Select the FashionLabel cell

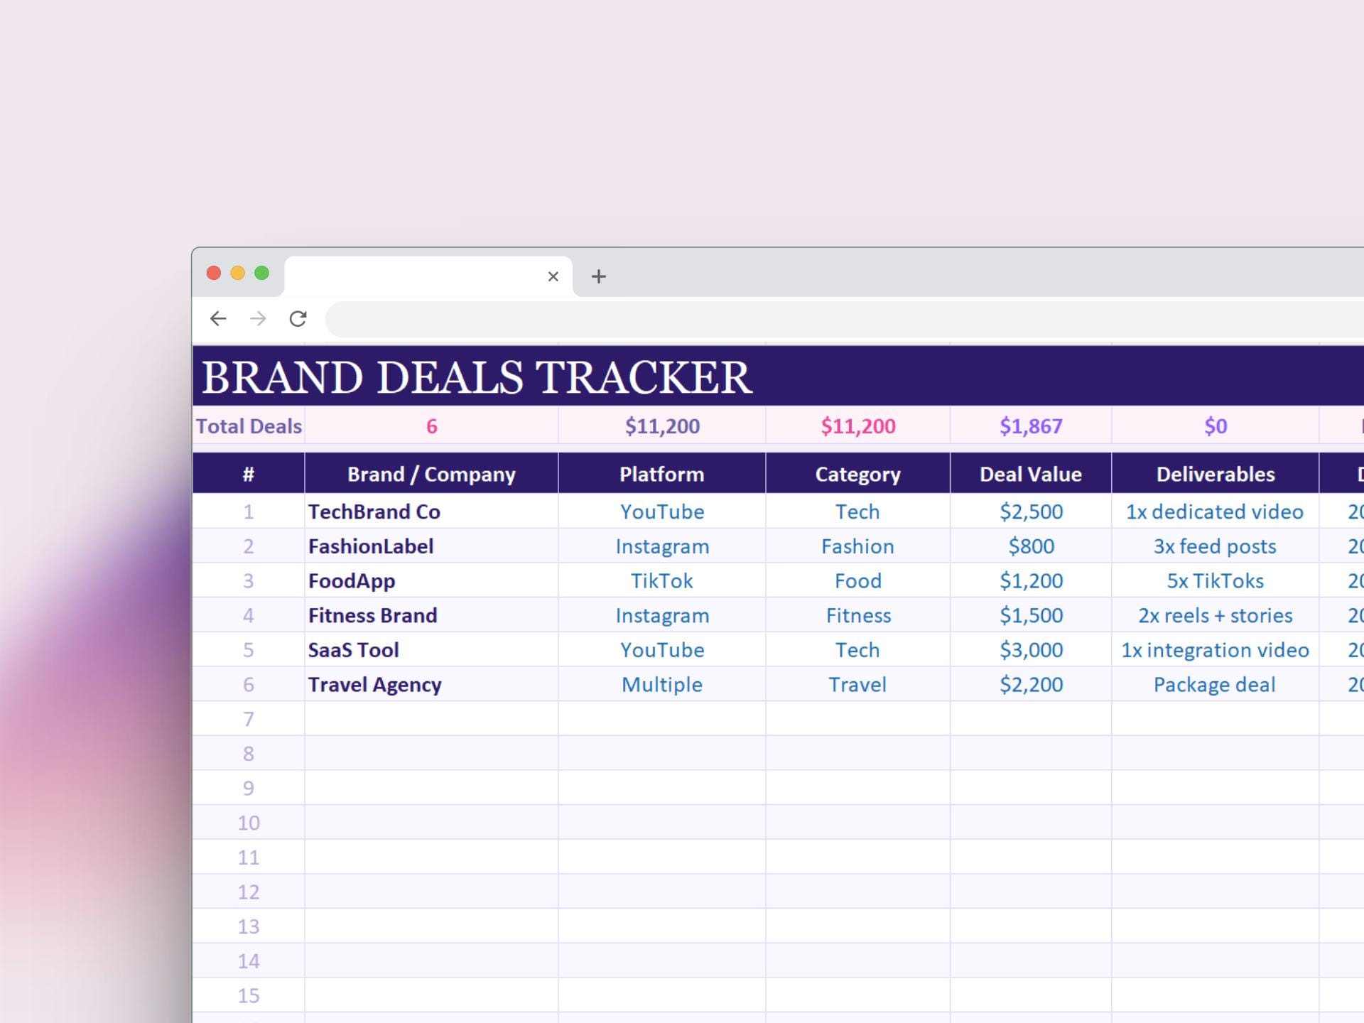pyautogui.click(x=431, y=546)
